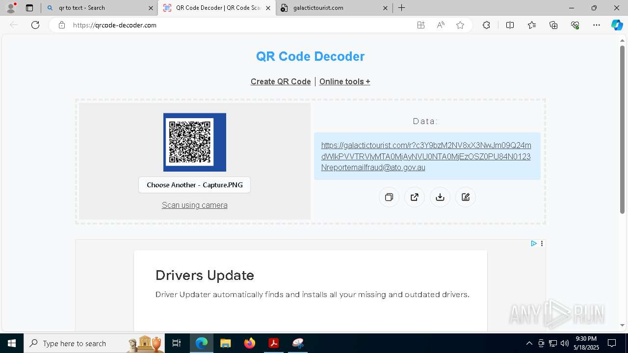Click the Edge icon on the taskbar

tap(202, 343)
